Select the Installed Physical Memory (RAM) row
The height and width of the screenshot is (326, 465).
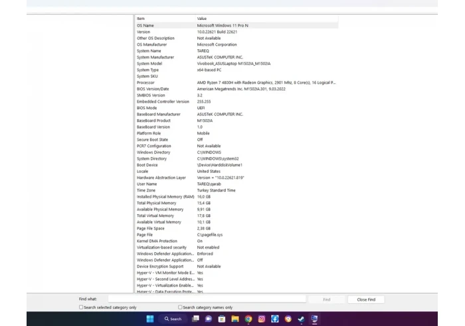[x=166, y=197]
